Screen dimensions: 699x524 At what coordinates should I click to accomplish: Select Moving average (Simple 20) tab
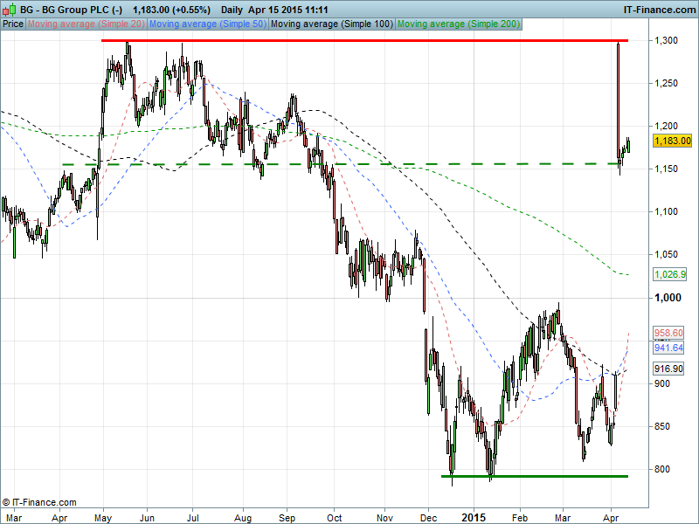click(x=86, y=24)
